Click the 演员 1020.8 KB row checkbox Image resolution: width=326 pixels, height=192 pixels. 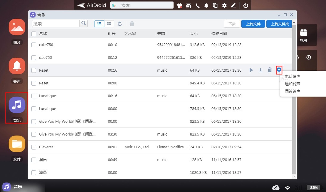(x=34, y=172)
